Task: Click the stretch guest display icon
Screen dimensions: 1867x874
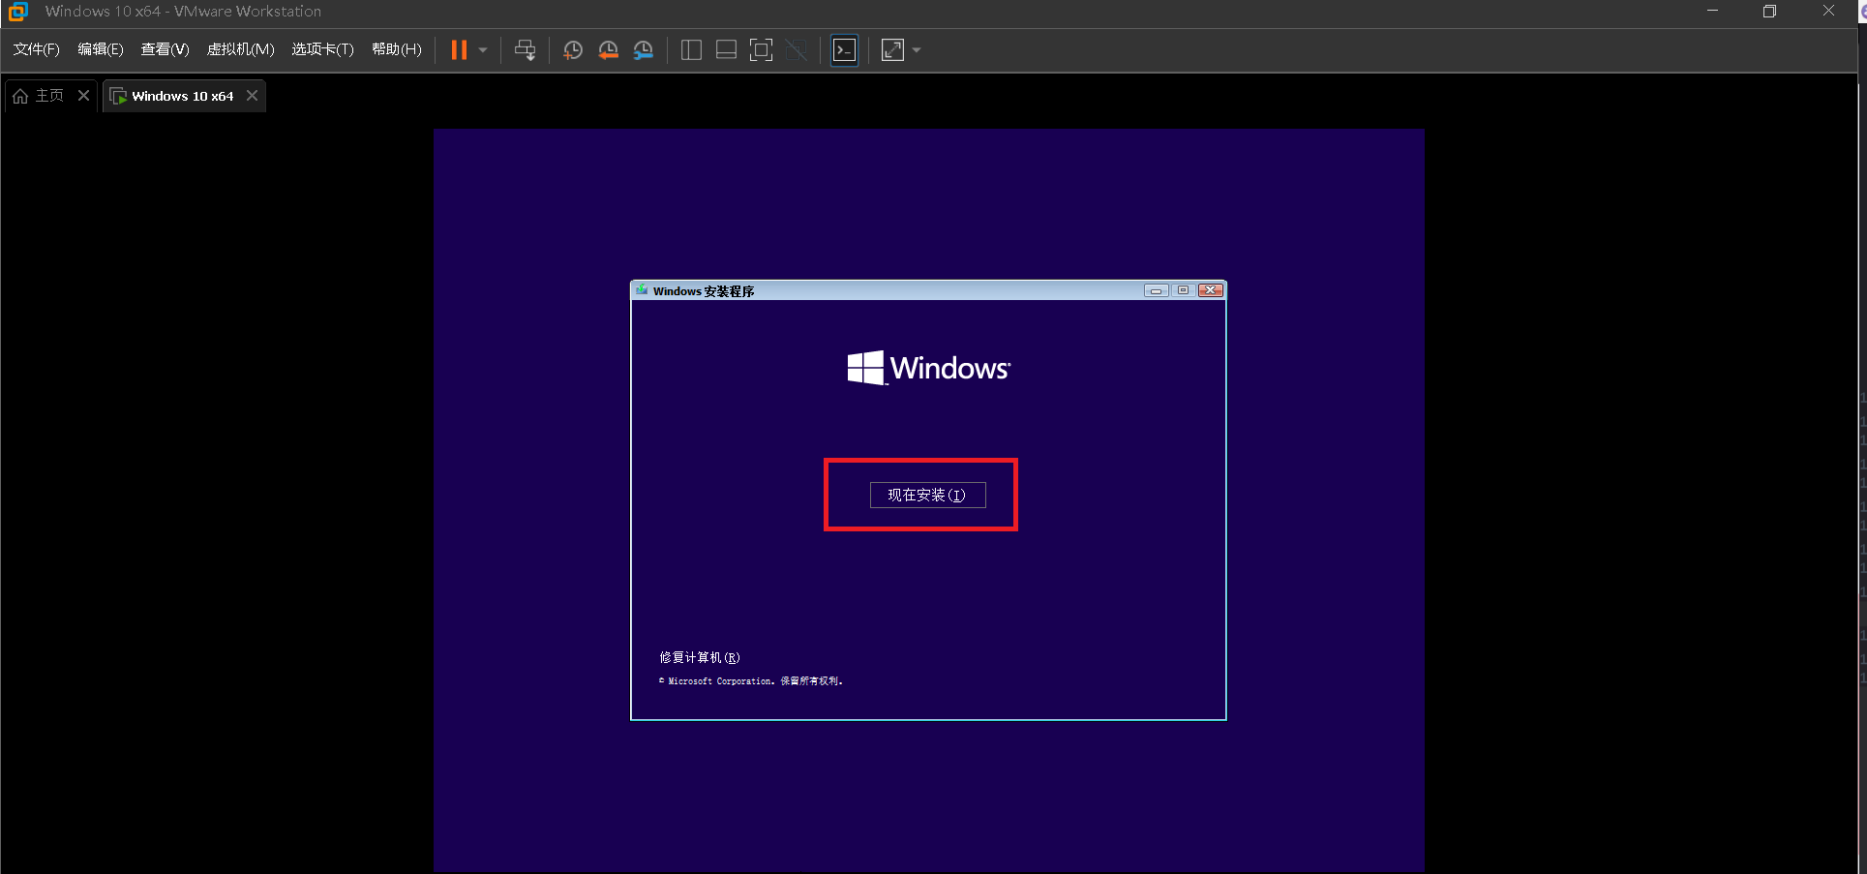Action: coord(892,50)
